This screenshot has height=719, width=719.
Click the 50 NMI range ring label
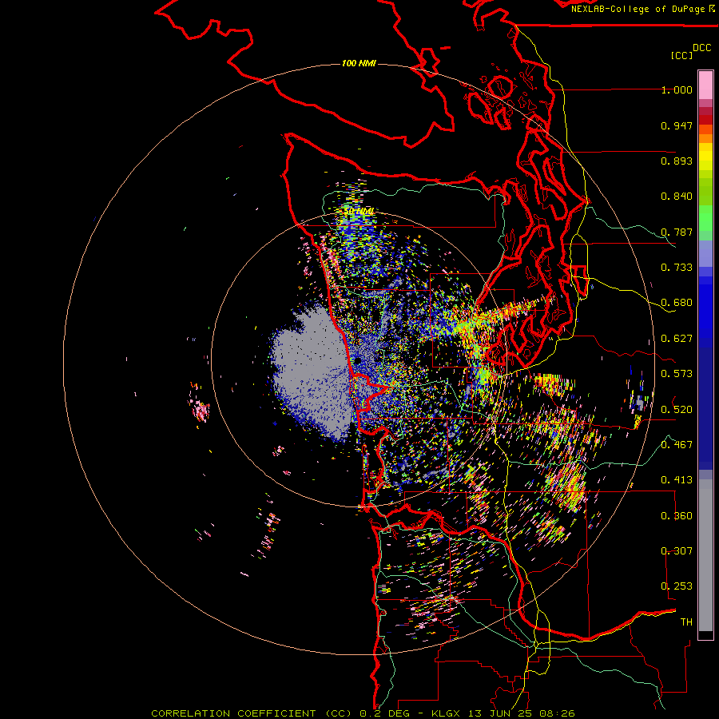(359, 211)
